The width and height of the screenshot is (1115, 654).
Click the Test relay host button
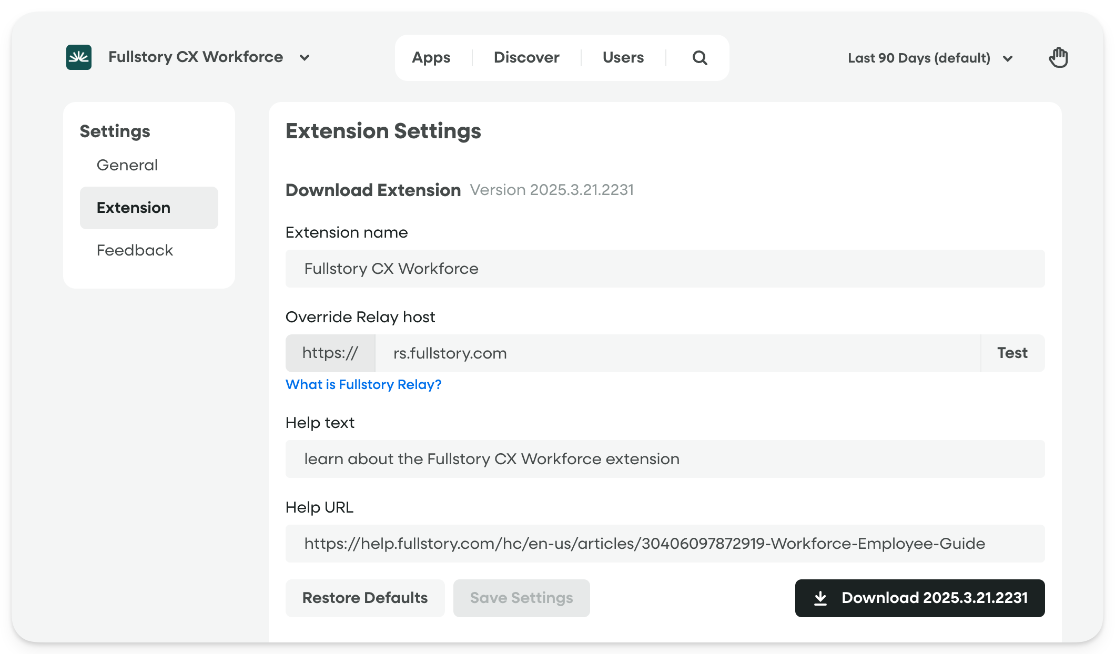tap(1012, 353)
